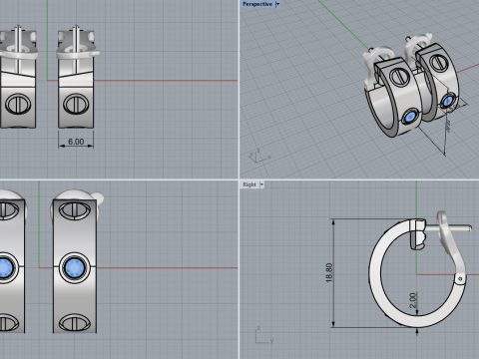The width and height of the screenshot is (479, 359).
Task: Select blue gem on full earring, bottom-left view
Action: (74, 268)
